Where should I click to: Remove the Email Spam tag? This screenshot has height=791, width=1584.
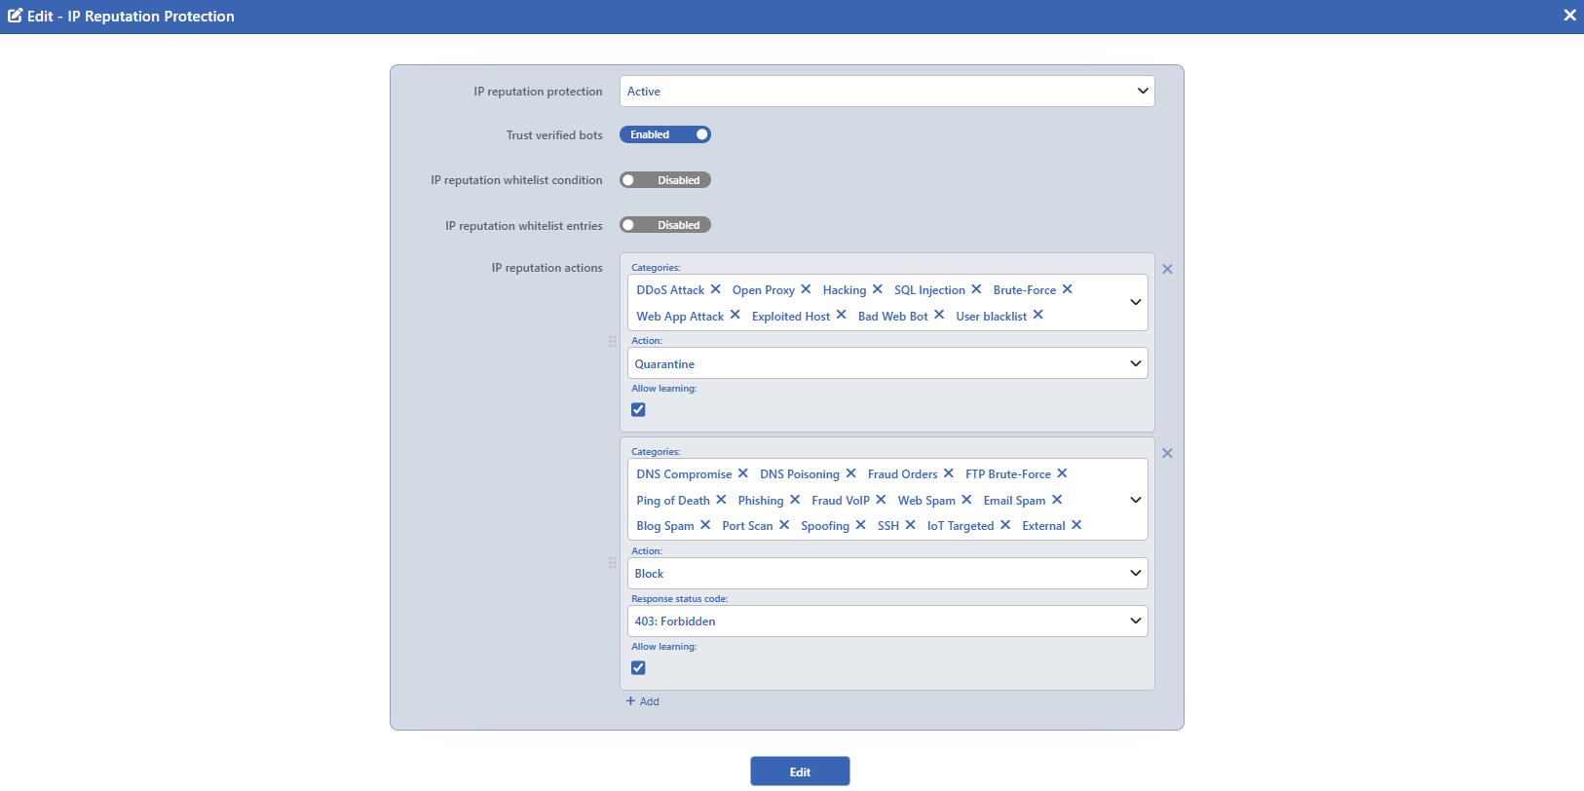1057,500
